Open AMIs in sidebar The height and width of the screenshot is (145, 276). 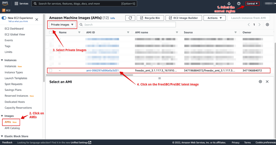tap(8, 122)
